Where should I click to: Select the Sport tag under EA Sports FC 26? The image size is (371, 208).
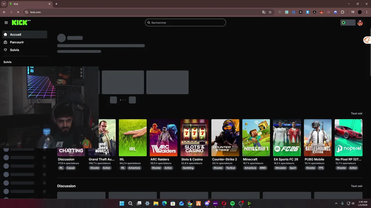293,168
